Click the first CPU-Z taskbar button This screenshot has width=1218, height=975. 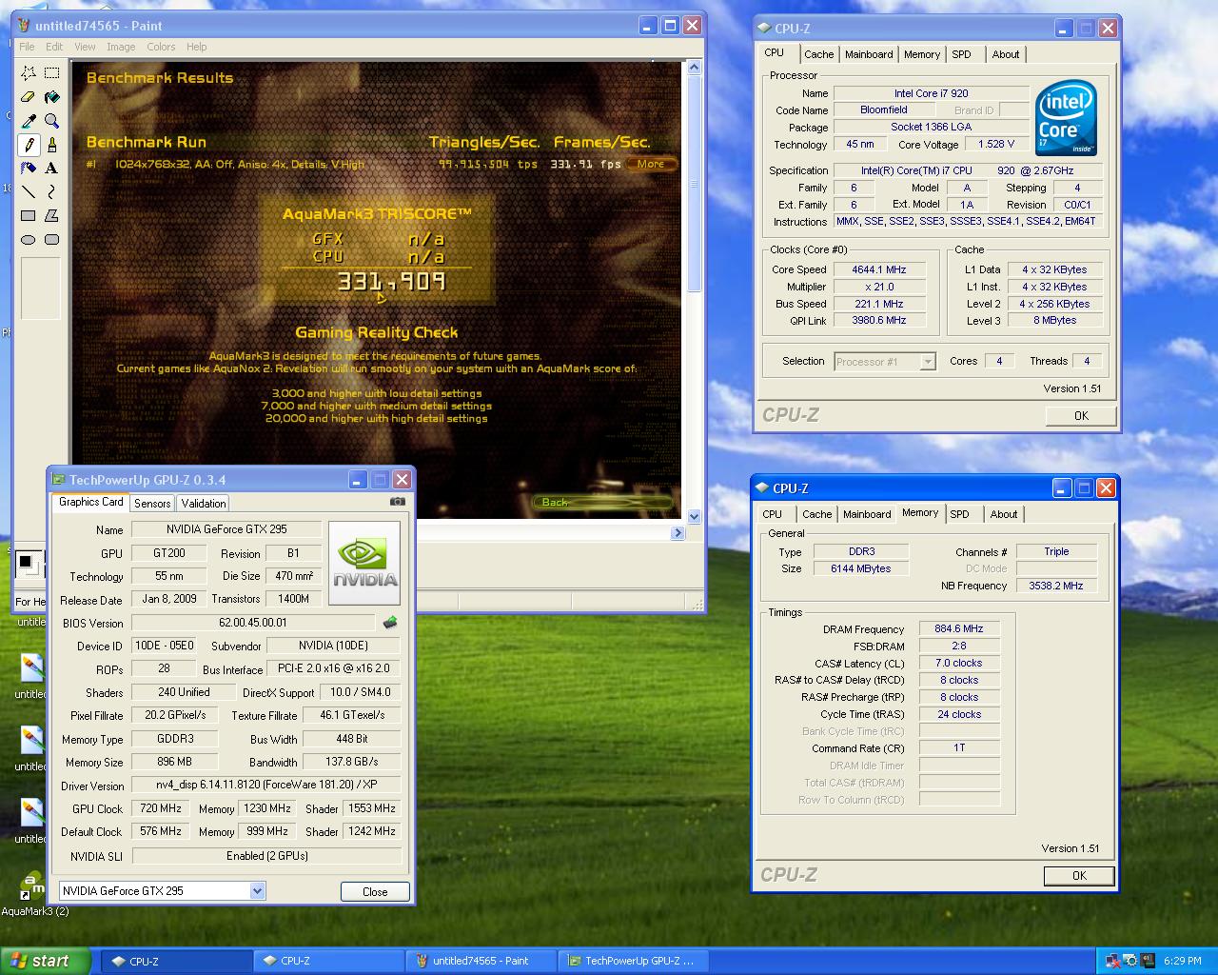[178, 961]
